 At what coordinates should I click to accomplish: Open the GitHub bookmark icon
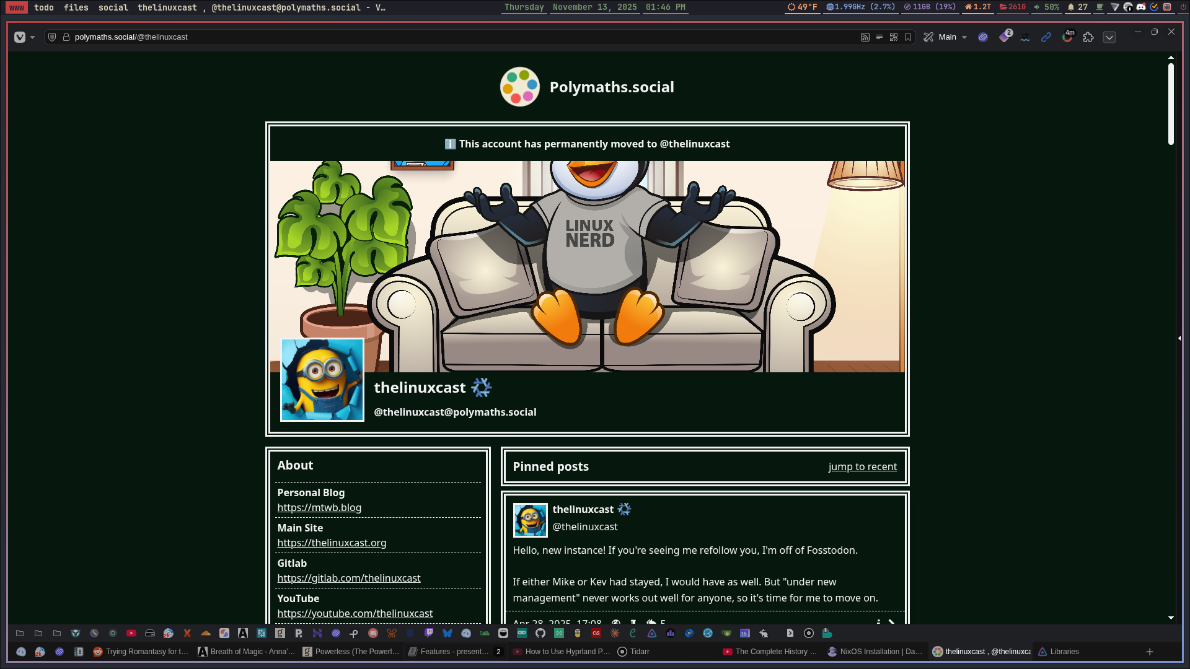(540, 633)
